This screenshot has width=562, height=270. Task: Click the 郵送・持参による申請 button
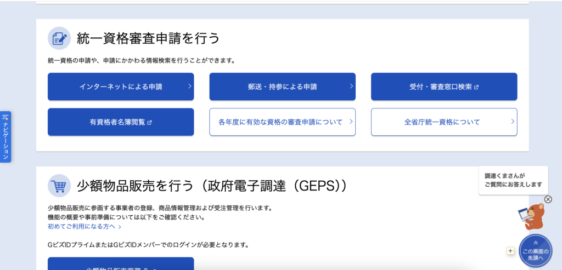click(x=283, y=87)
